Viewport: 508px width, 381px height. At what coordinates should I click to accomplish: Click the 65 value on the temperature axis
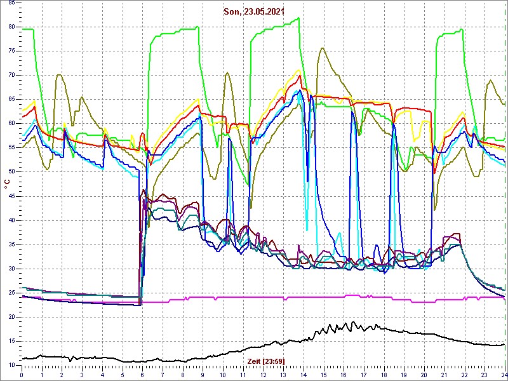coord(11,100)
